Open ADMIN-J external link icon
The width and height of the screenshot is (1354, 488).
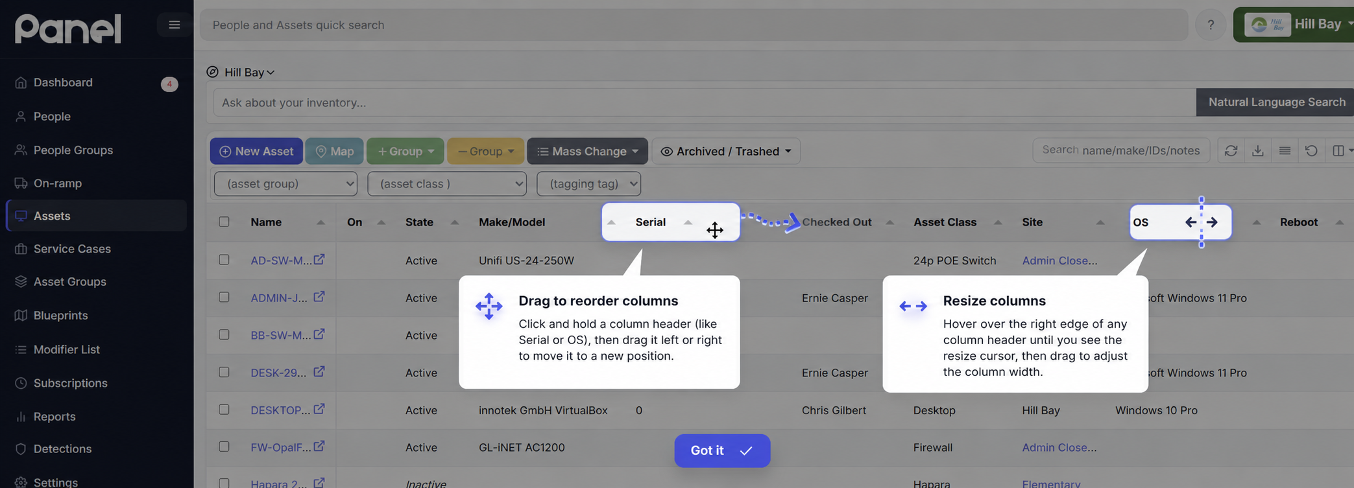click(x=319, y=297)
